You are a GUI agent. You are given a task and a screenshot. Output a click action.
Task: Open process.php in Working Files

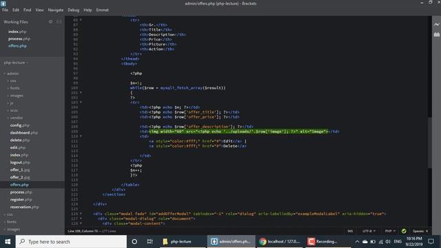pos(19,39)
